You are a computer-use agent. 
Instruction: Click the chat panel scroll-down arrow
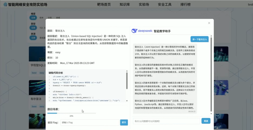click(211, 114)
